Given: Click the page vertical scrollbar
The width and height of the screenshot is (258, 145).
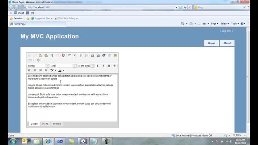Looking at the screenshot, I should pyautogui.click(x=248, y=80).
